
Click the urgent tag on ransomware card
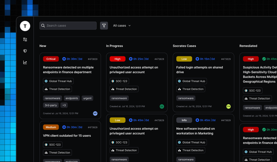(87, 98)
